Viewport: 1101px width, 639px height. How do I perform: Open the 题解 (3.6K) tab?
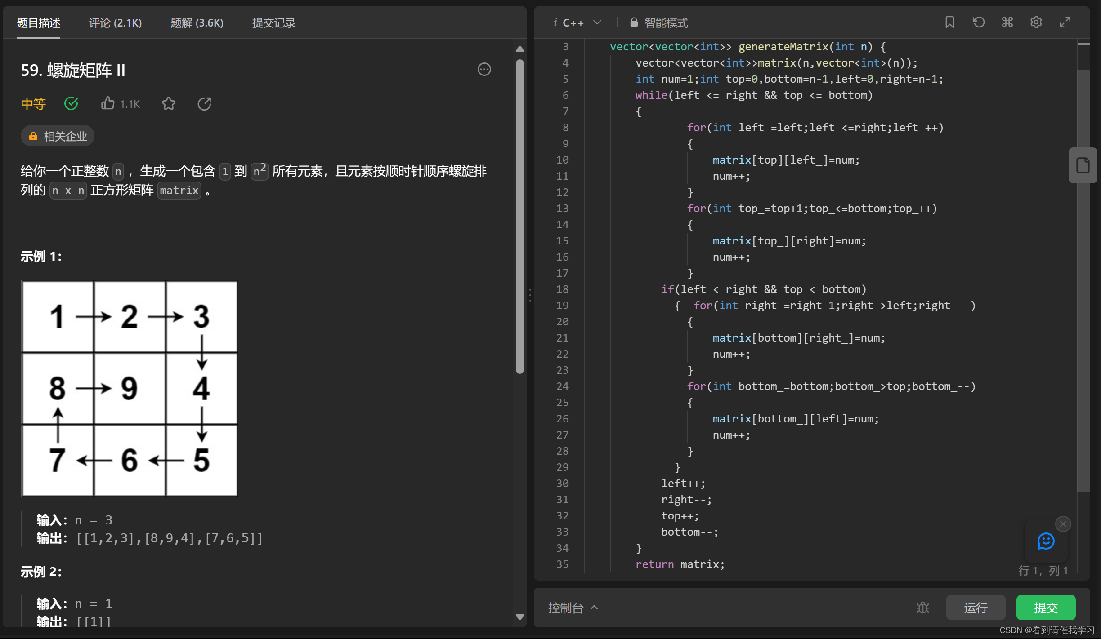(x=197, y=22)
